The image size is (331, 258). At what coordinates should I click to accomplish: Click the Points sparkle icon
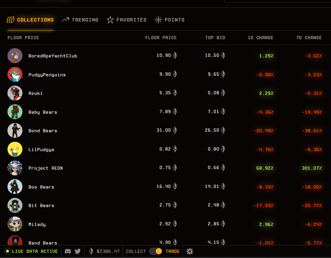point(158,20)
